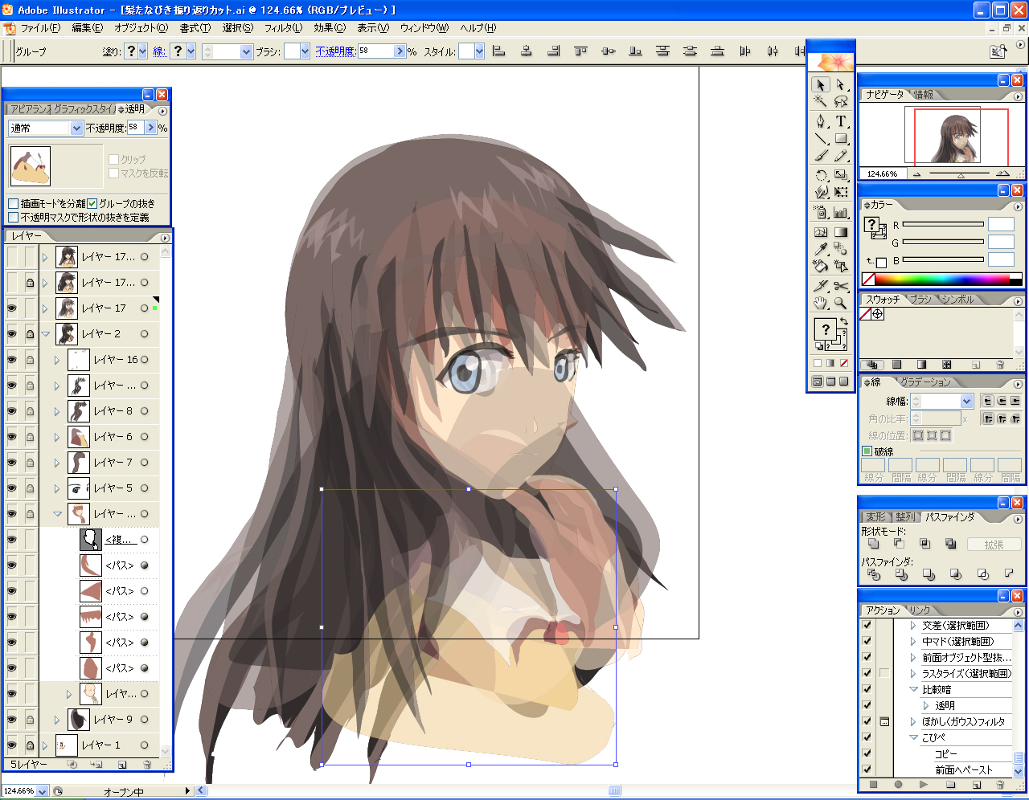1029x800 pixels.
Task: Click first shape mode icon in Pathfinder
Action: (874, 544)
